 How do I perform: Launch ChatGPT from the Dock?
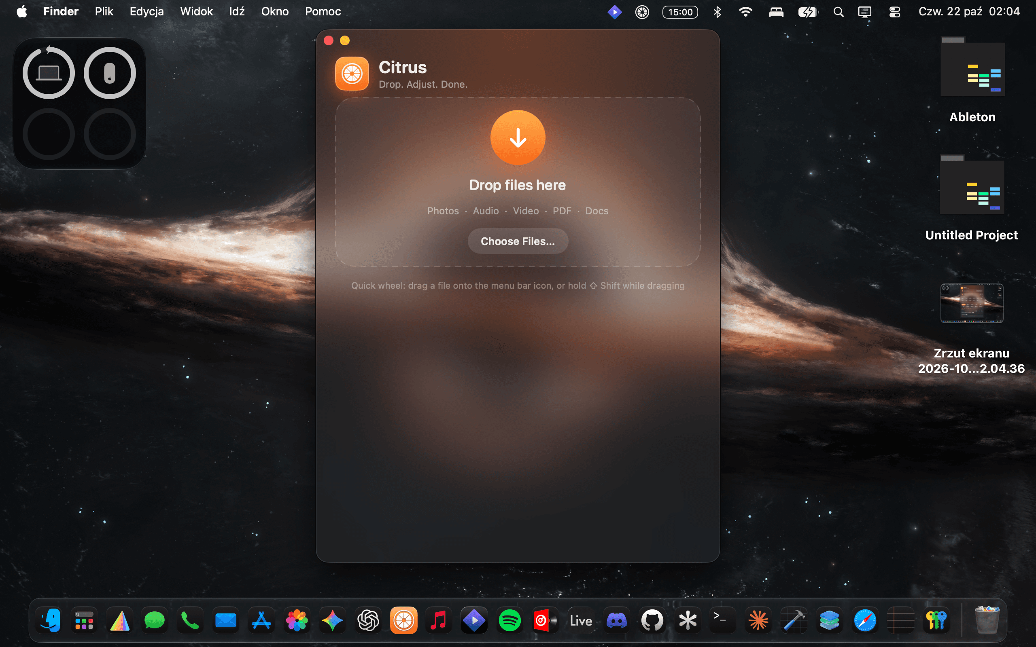368,620
